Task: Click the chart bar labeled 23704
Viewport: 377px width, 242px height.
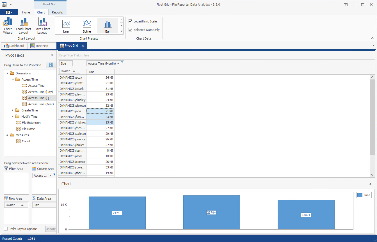Action: point(212,212)
